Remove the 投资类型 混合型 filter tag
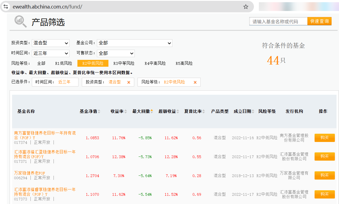This screenshot has height=204, width=339. point(128,82)
